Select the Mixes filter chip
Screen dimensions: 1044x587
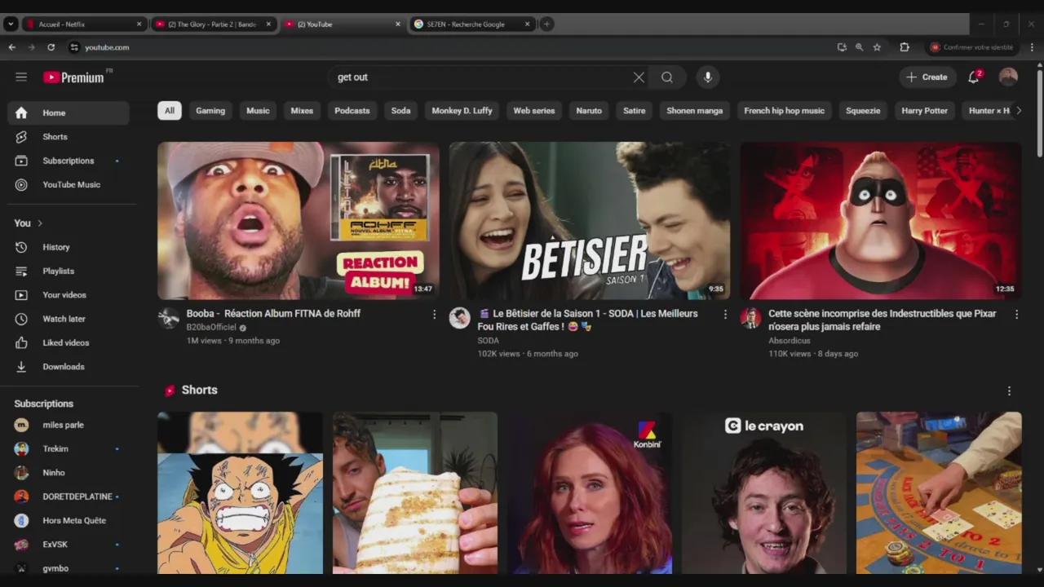pyautogui.click(x=302, y=111)
